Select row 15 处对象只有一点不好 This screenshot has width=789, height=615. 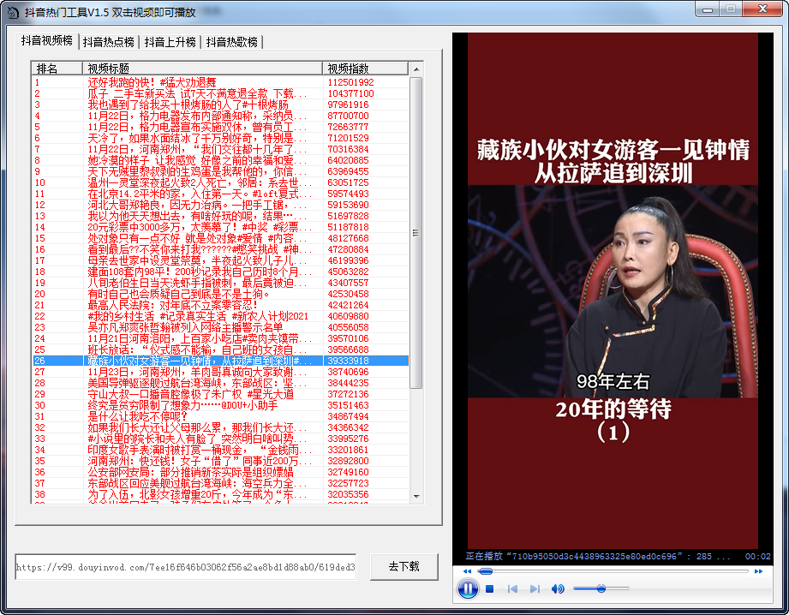click(x=220, y=238)
